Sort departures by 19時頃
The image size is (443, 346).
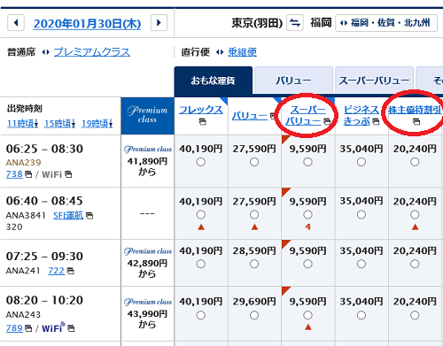tap(97, 124)
